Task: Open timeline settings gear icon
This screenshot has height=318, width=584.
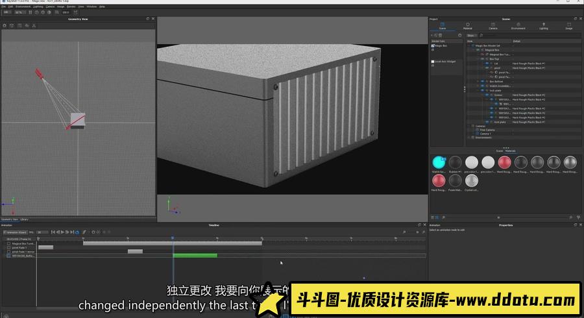Action: [x=93, y=232]
